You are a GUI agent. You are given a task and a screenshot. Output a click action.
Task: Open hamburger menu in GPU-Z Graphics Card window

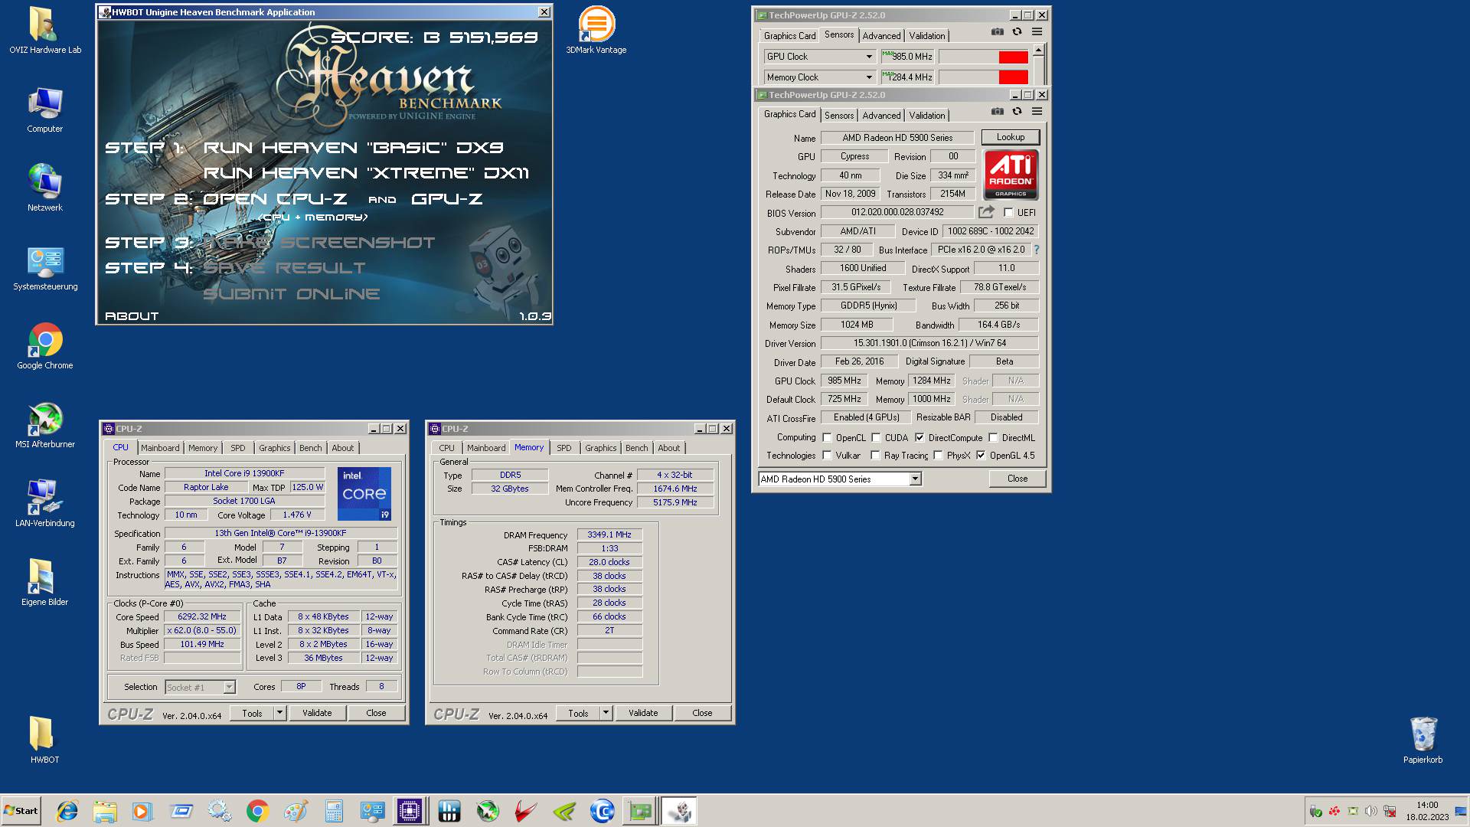1037,112
